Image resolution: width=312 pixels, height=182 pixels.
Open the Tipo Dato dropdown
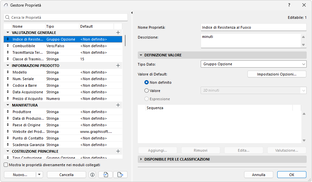[253, 64]
